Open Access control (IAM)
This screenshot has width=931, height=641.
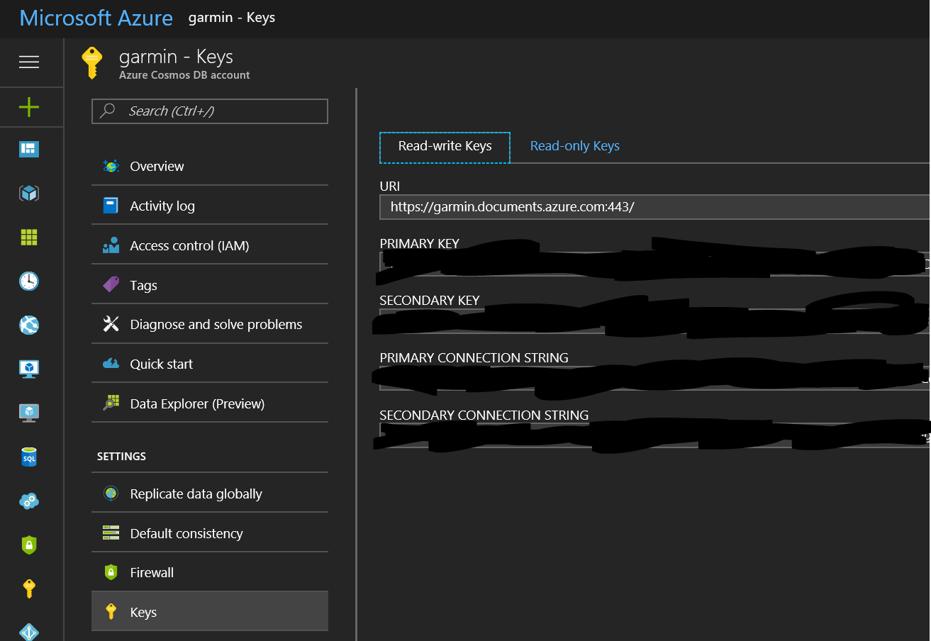(x=210, y=245)
